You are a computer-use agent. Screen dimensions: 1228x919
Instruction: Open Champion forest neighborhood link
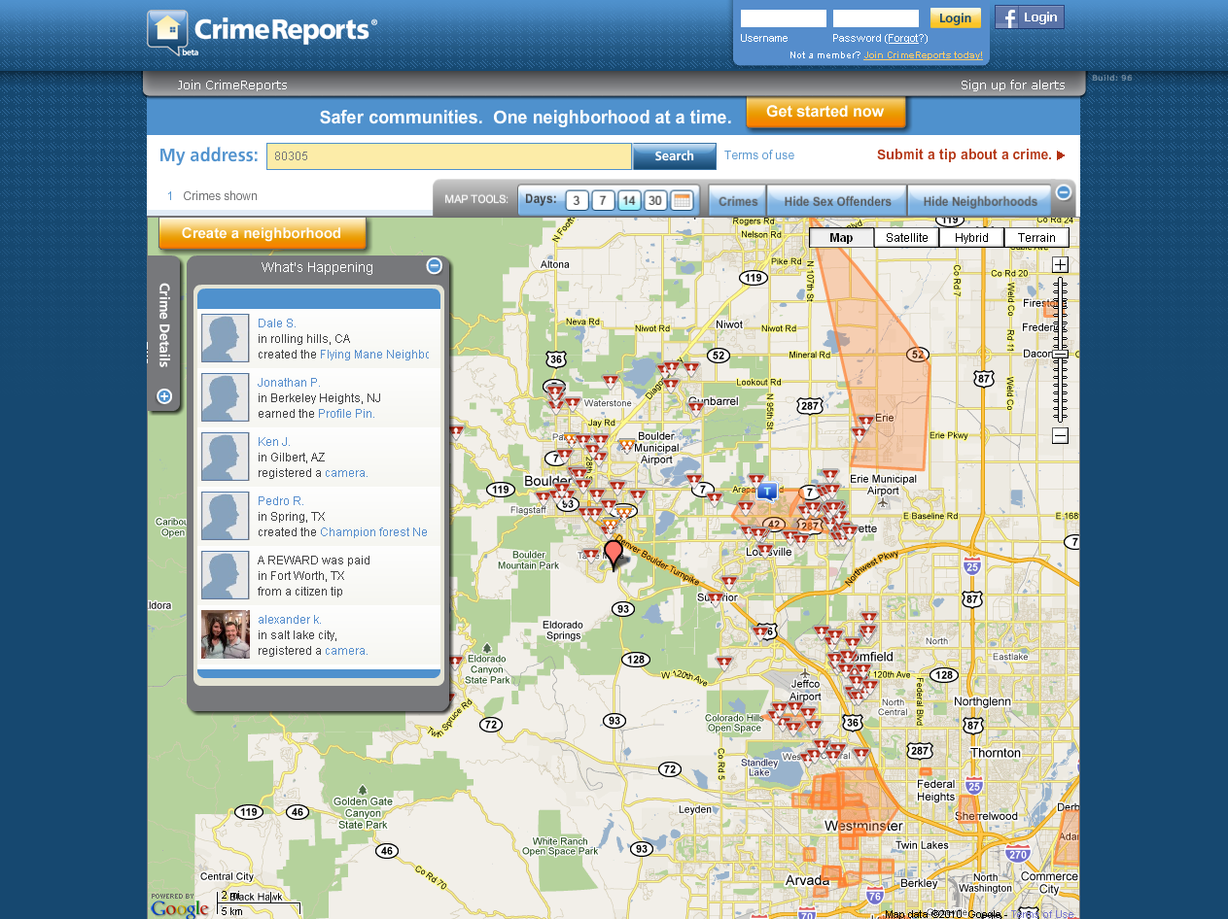pyautogui.click(x=374, y=532)
